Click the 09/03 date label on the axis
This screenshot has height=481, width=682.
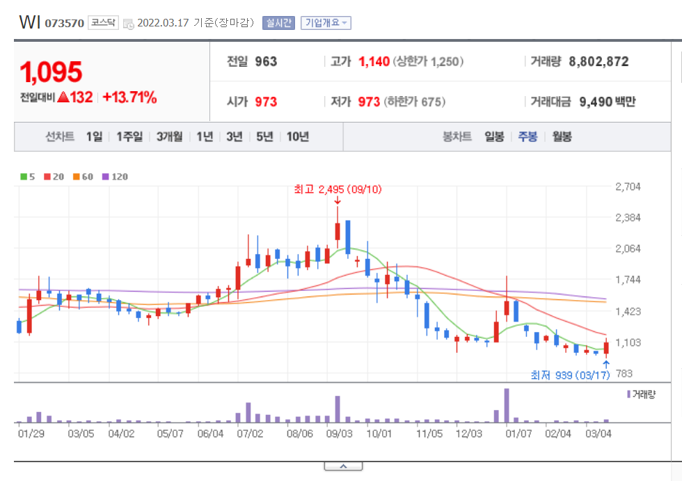pos(340,434)
